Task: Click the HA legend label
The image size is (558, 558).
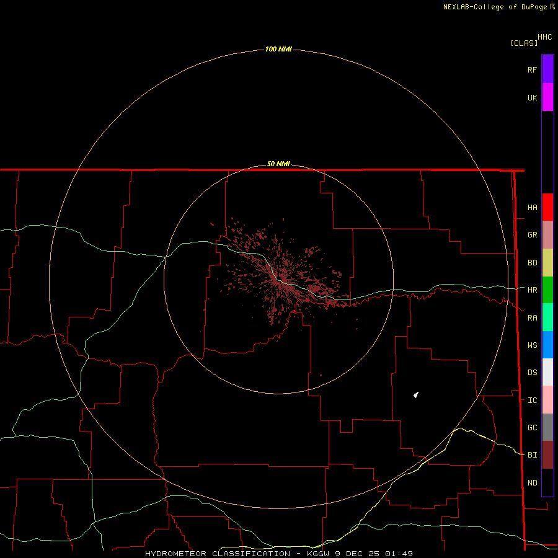Action: pos(532,207)
